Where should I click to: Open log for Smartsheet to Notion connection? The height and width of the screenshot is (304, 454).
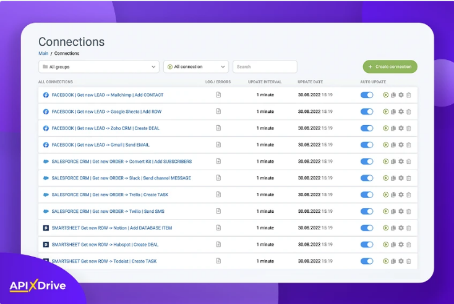(218, 228)
